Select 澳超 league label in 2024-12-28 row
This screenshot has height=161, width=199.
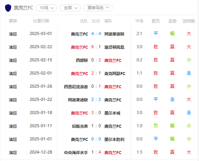pos(13,153)
